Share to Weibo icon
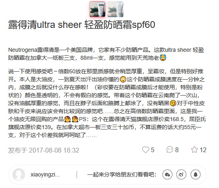The height and width of the screenshot is (188, 219). click(x=181, y=174)
